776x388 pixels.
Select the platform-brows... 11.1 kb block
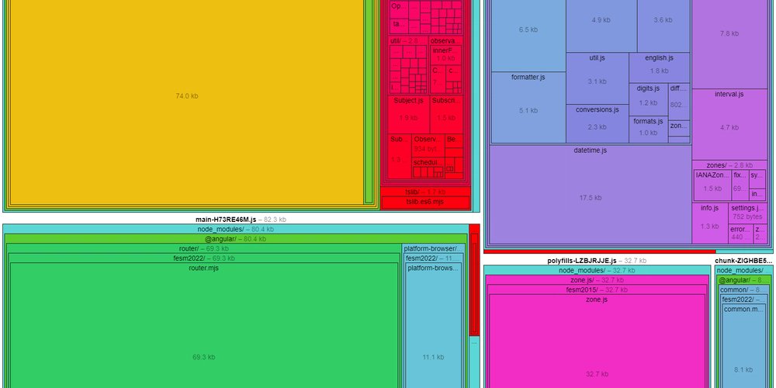pos(434,326)
